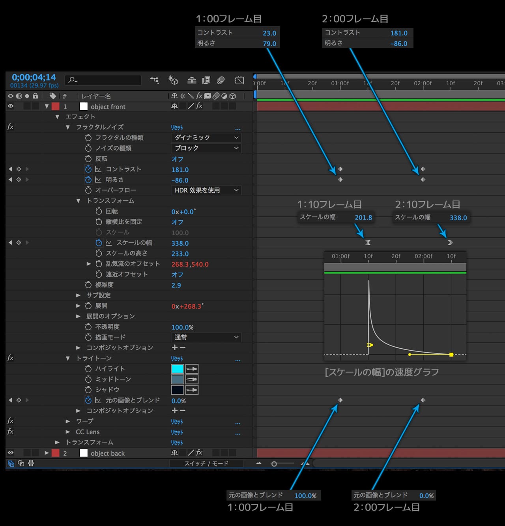Open the Graph Editor from timeline toolbar

pyautogui.click(x=239, y=81)
